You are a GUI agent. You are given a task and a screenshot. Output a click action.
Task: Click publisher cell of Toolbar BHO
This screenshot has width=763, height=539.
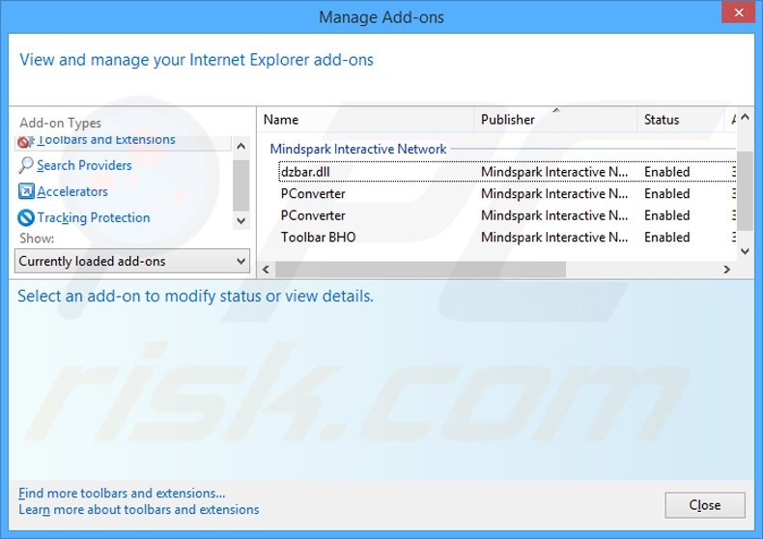[x=554, y=238]
